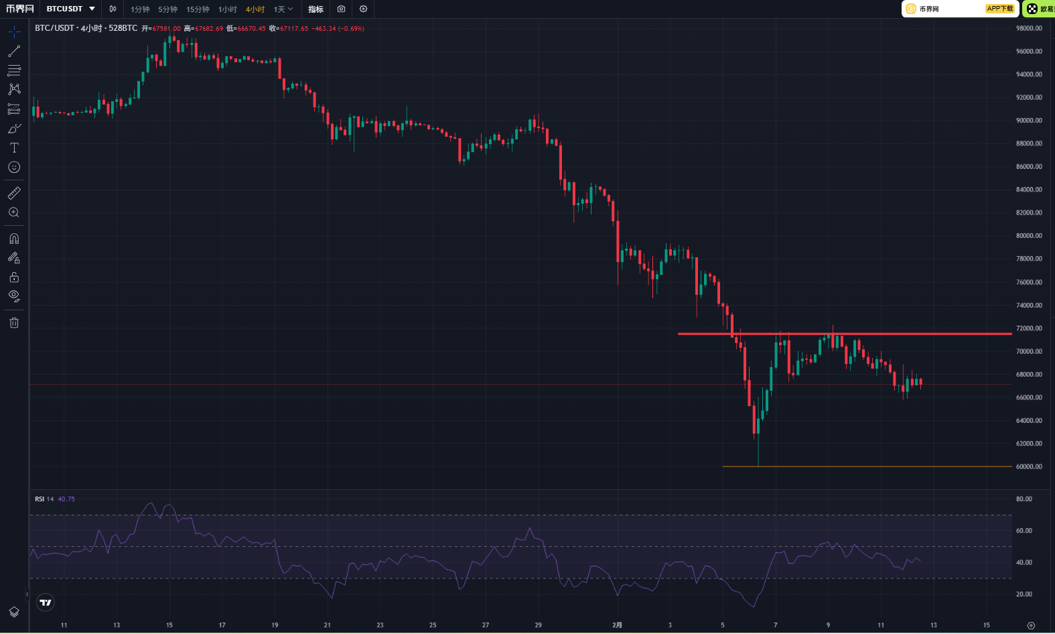This screenshot has height=634, width=1055.
Task: Switch to the 15分钟 timeframe
Action: click(x=198, y=9)
